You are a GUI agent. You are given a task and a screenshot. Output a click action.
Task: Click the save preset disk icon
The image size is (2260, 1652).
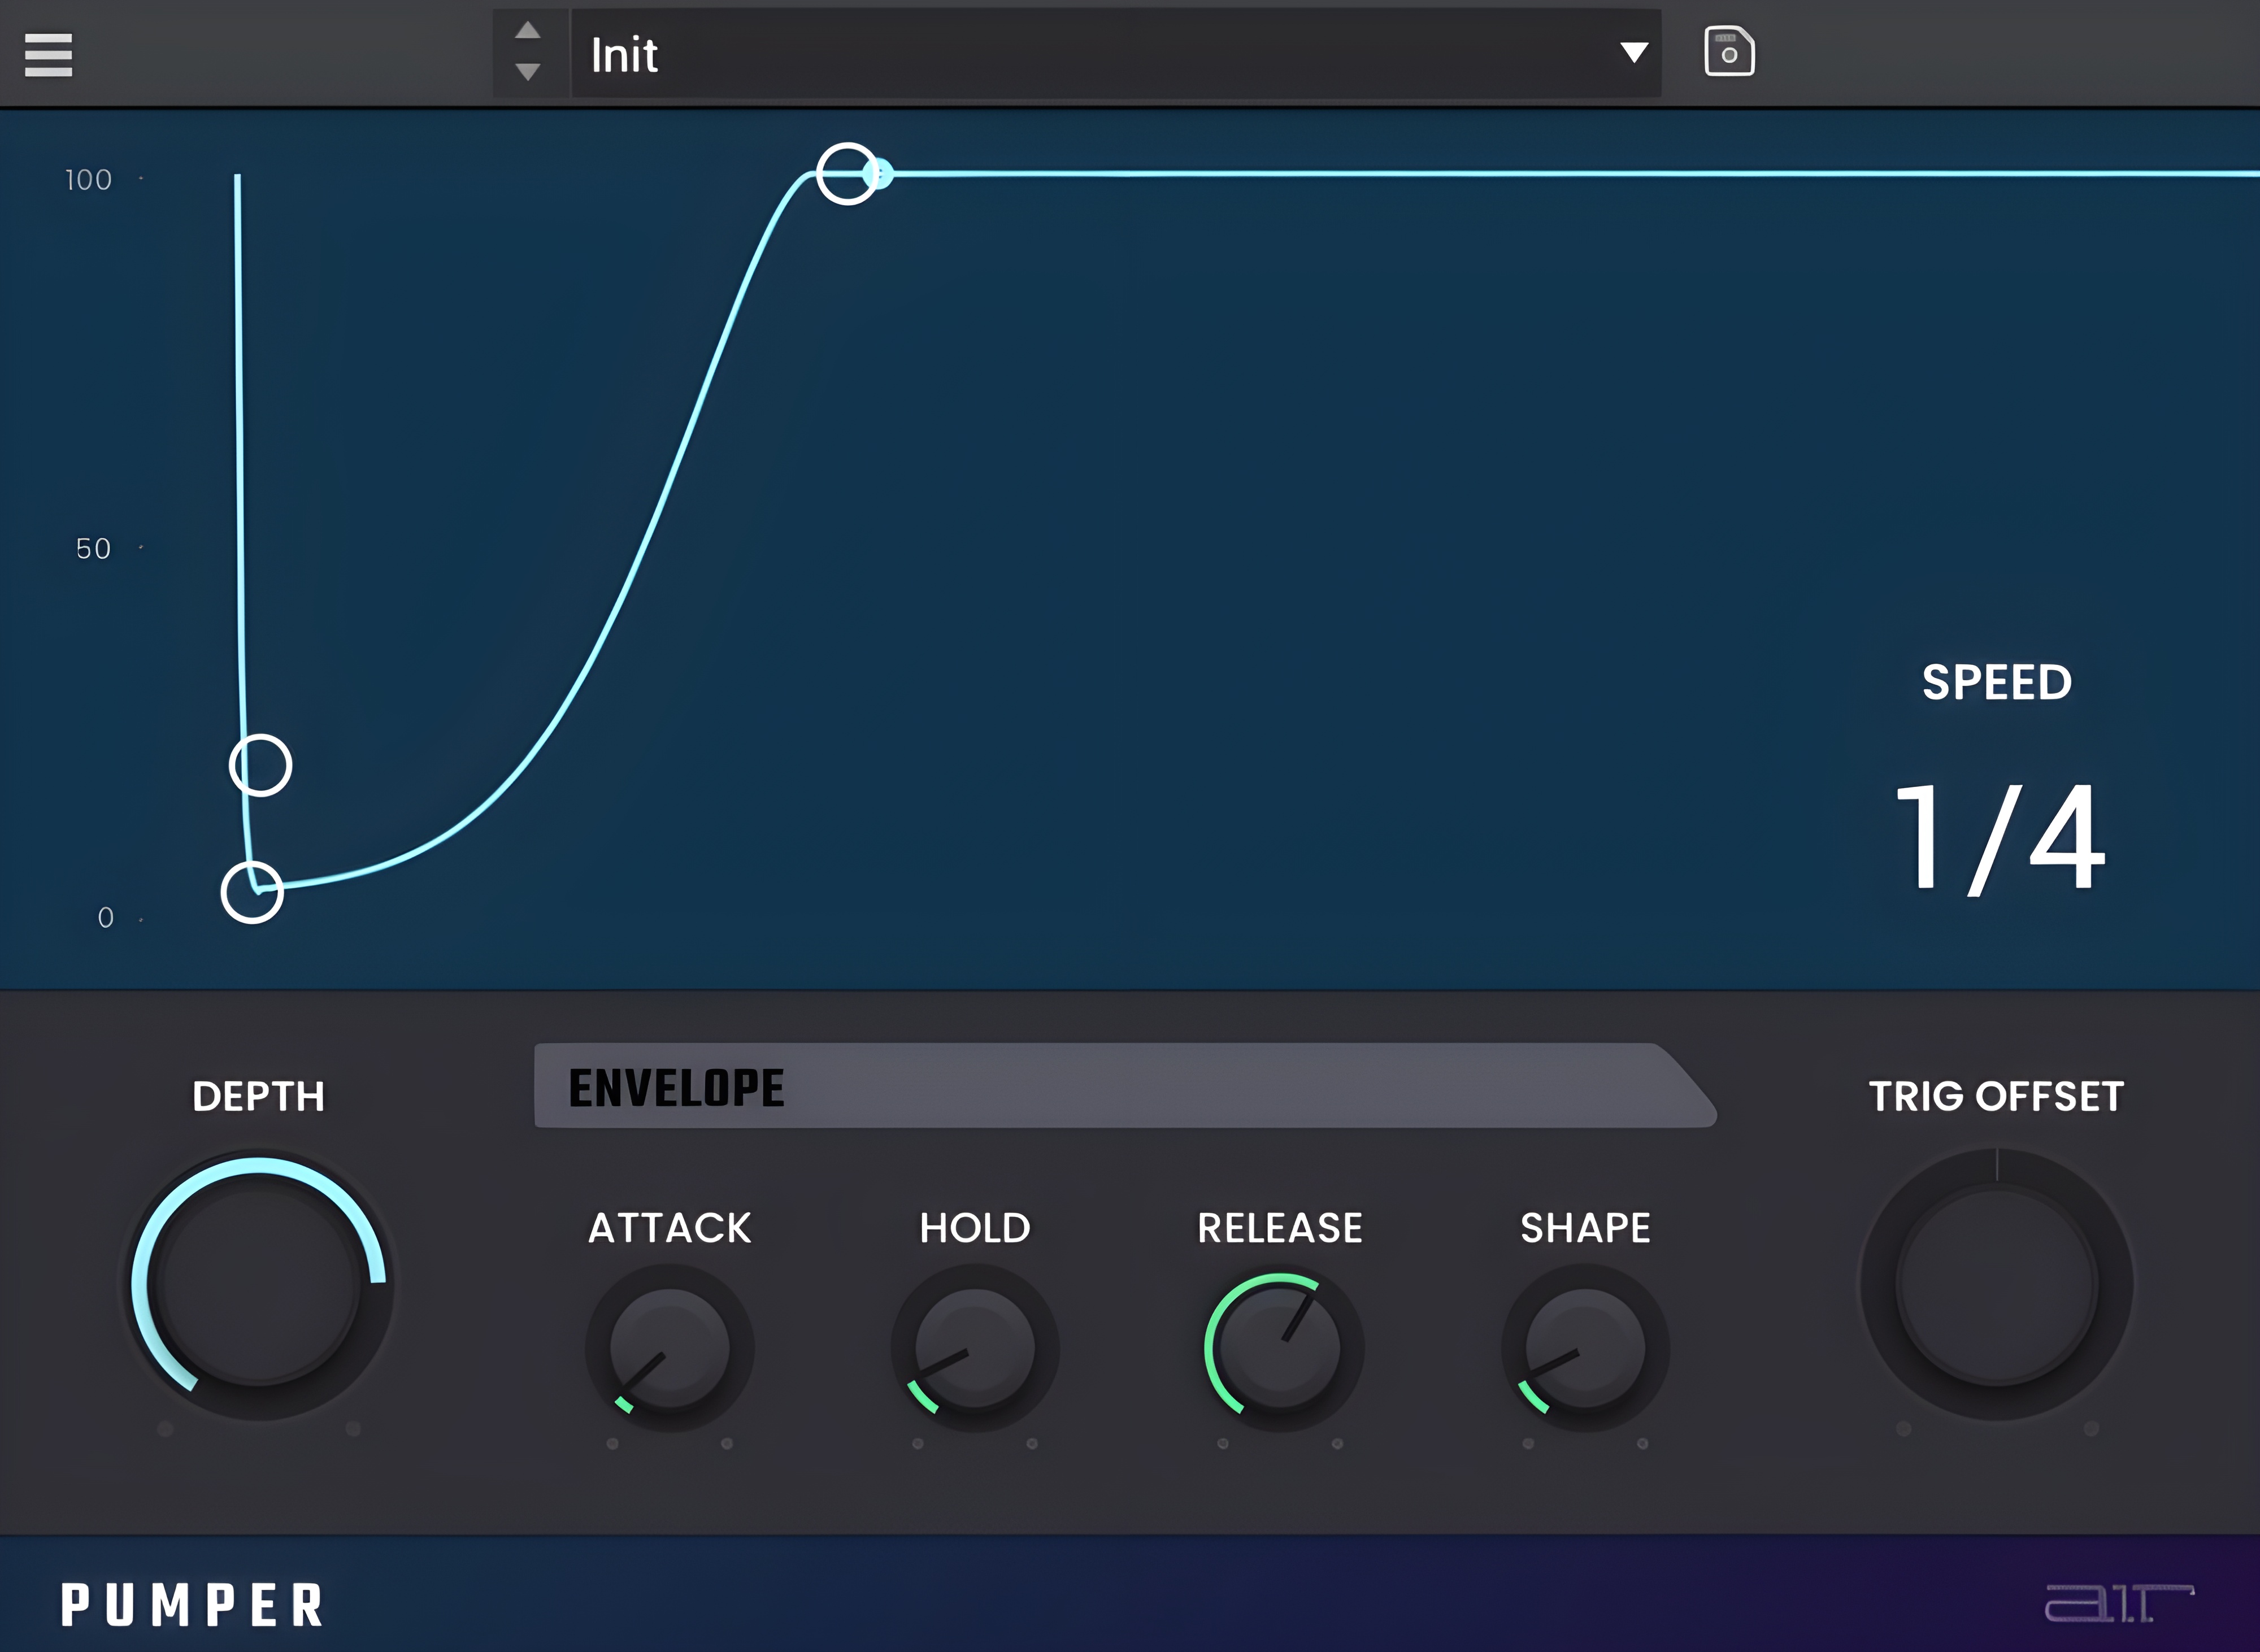(x=1729, y=52)
